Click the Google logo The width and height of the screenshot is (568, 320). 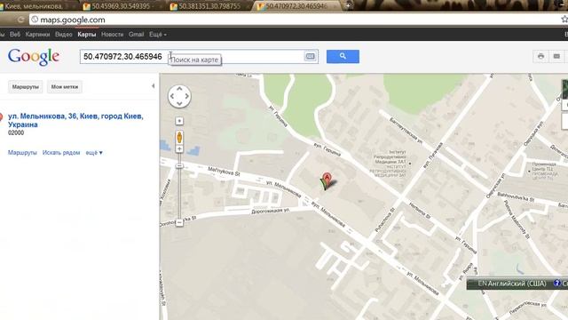tap(34, 57)
